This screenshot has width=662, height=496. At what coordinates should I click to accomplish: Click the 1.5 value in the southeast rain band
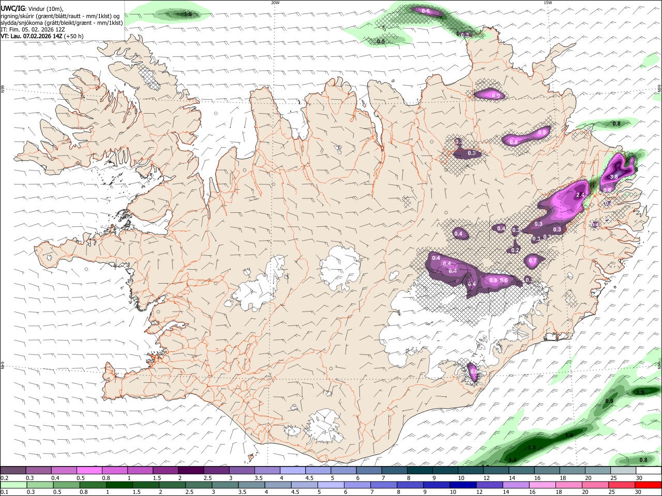point(532,447)
